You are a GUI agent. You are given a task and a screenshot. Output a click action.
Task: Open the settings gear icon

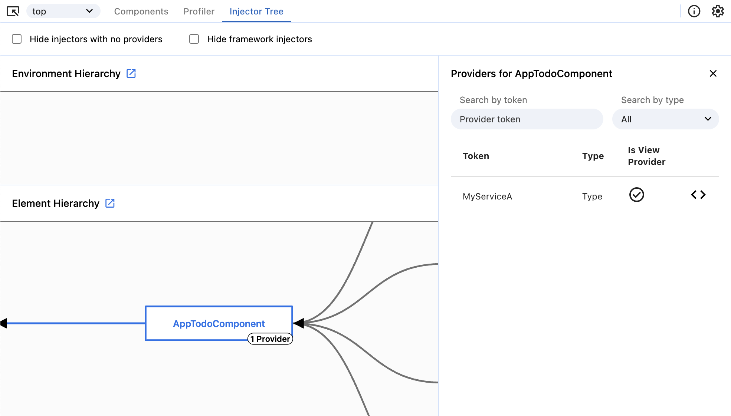click(718, 11)
